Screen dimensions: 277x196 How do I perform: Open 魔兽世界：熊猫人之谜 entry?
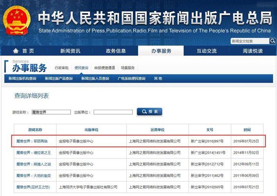[33, 164]
